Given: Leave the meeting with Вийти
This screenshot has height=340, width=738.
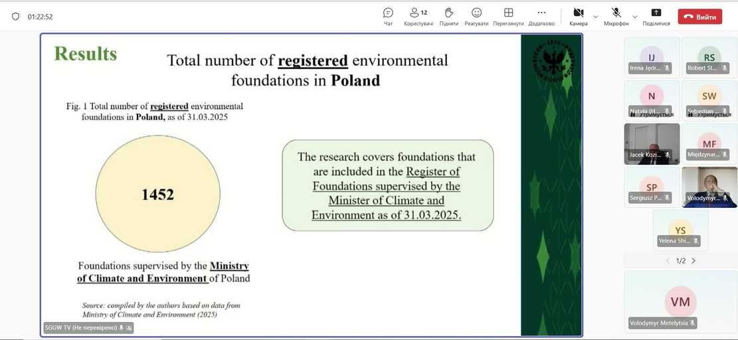Looking at the screenshot, I should click(699, 17).
